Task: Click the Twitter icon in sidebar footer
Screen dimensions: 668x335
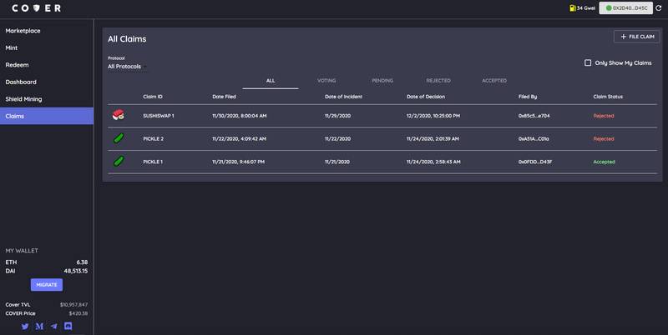Action: pos(25,327)
